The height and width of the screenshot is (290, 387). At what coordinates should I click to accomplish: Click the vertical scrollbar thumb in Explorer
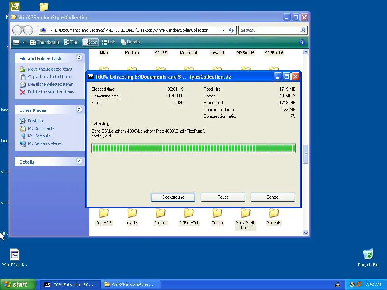(306, 154)
